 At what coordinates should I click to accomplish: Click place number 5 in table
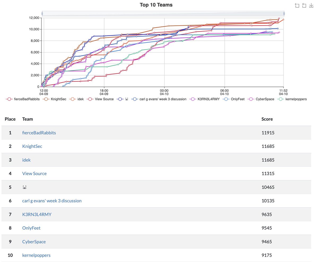pyautogui.click(x=10, y=187)
